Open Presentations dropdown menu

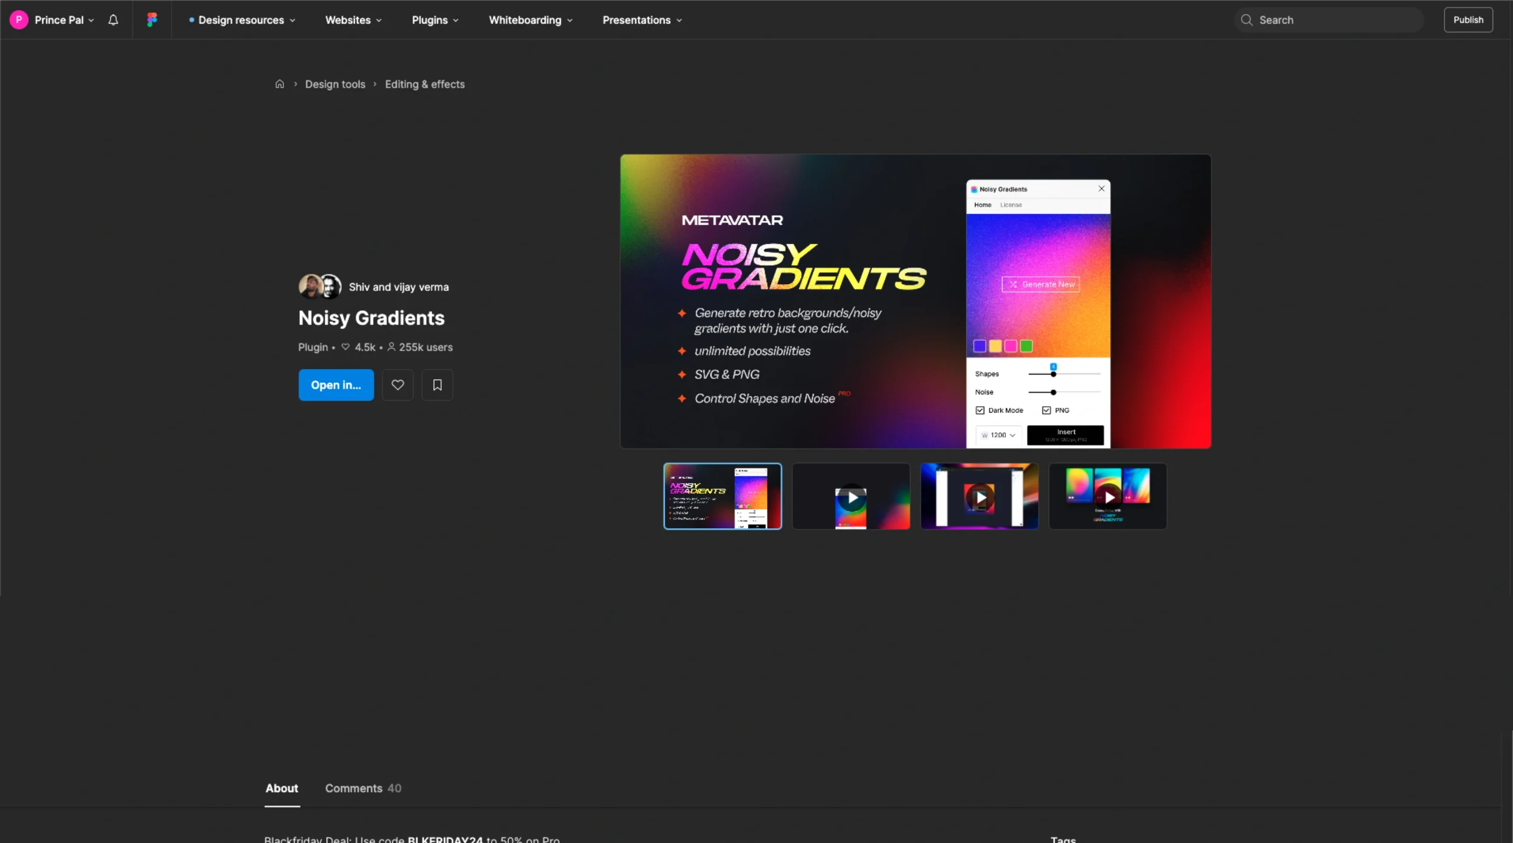click(x=642, y=20)
